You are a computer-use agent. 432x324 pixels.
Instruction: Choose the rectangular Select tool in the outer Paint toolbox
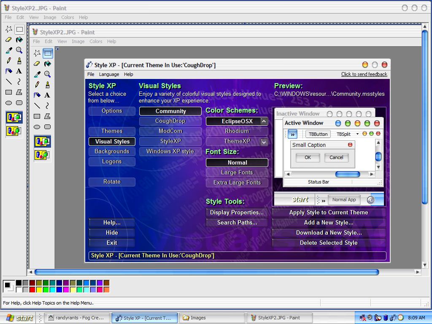coord(19,29)
